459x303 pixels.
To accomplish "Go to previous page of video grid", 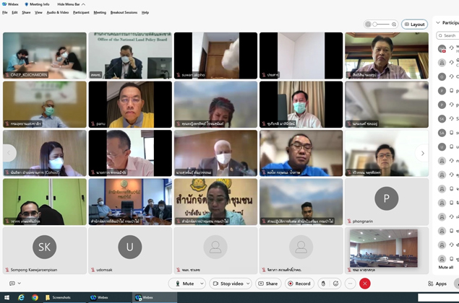I will tap(9, 153).
